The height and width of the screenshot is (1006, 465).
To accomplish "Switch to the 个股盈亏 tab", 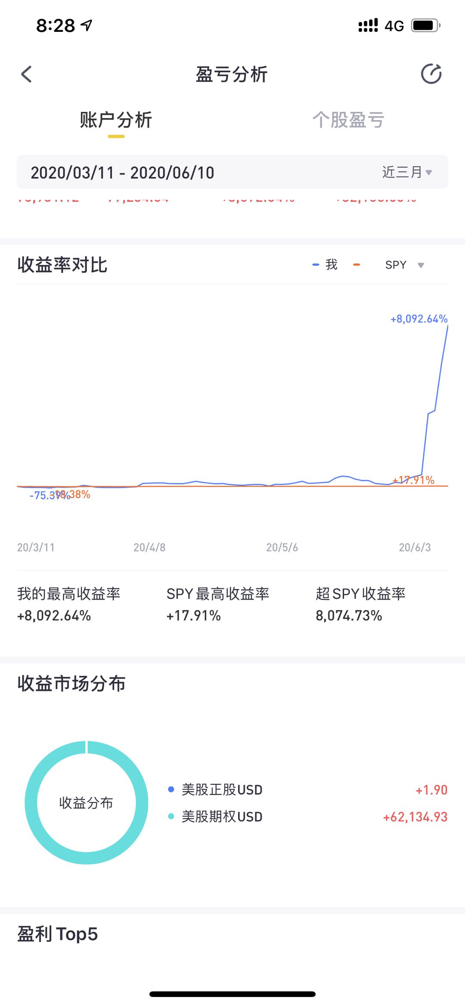I will pos(348,120).
